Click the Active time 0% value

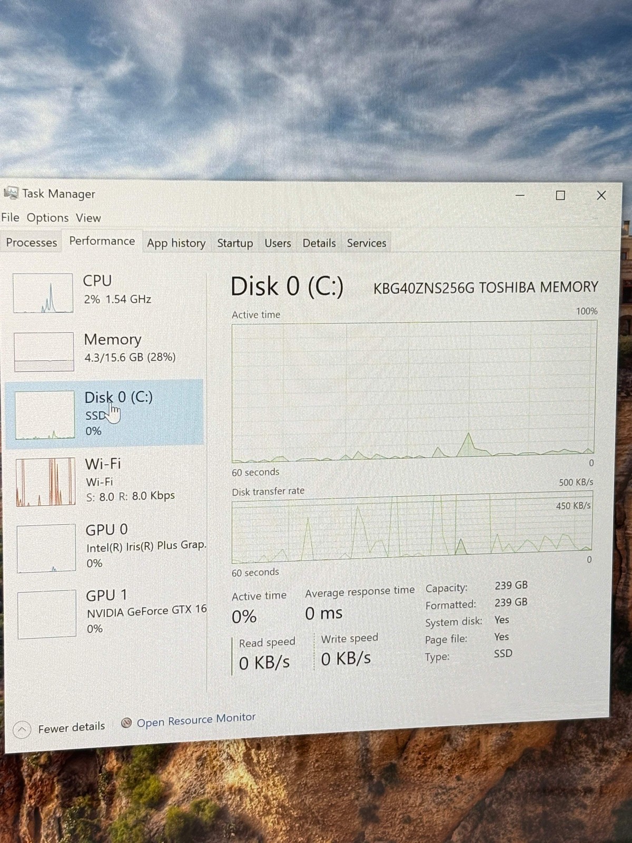[x=244, y=616]
